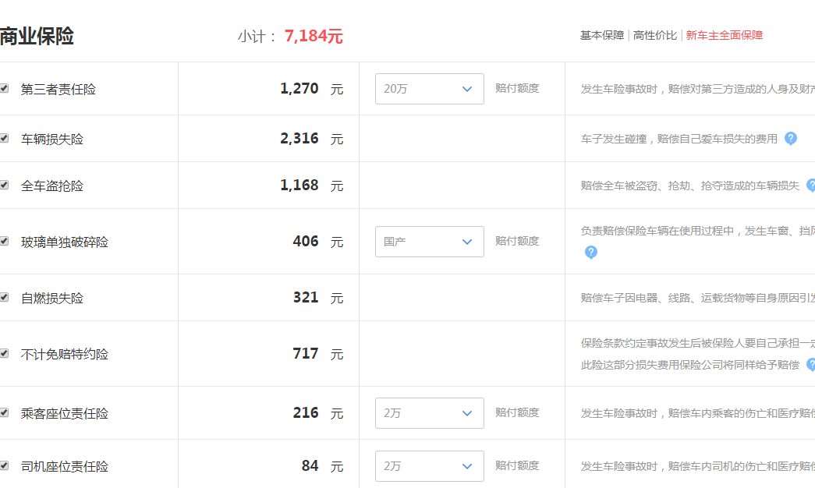Screen dimensions: 815x488
Task: Toggle the 全车盗抢险 checkbox
Action: [x=4, y=185]
